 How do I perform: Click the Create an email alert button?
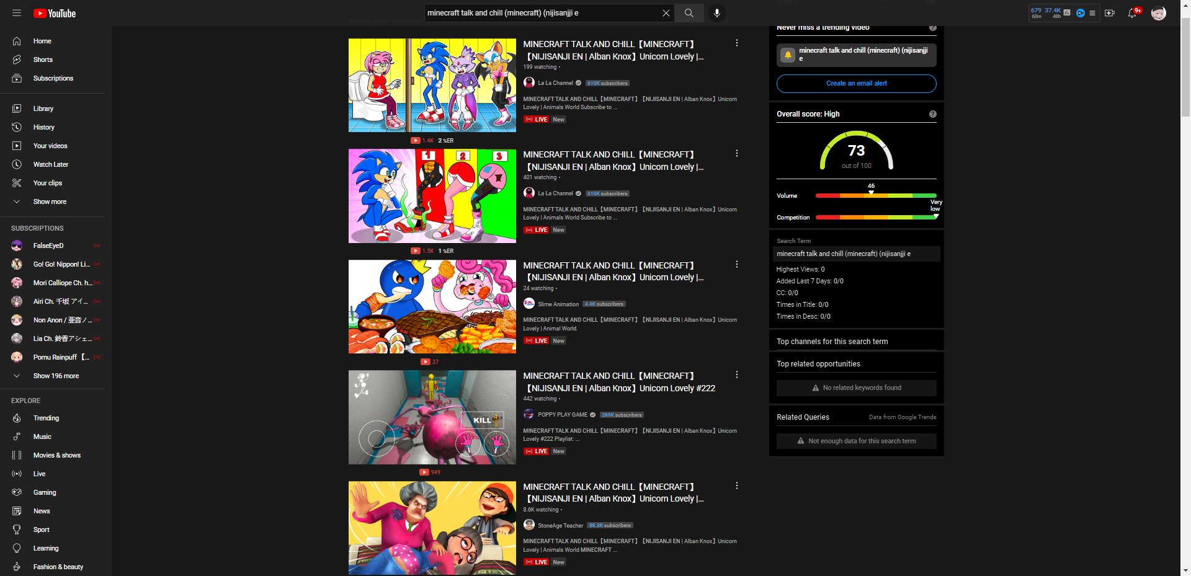pos(856,84)
